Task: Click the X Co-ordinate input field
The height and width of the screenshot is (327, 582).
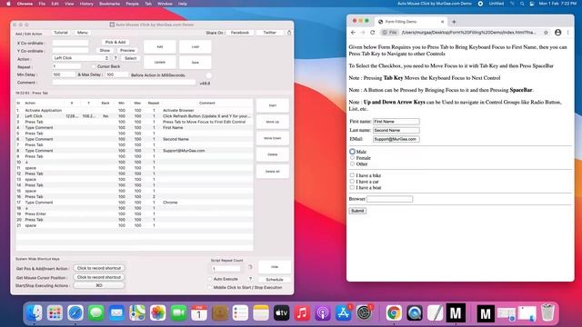Action: click(x=70, y=43)
